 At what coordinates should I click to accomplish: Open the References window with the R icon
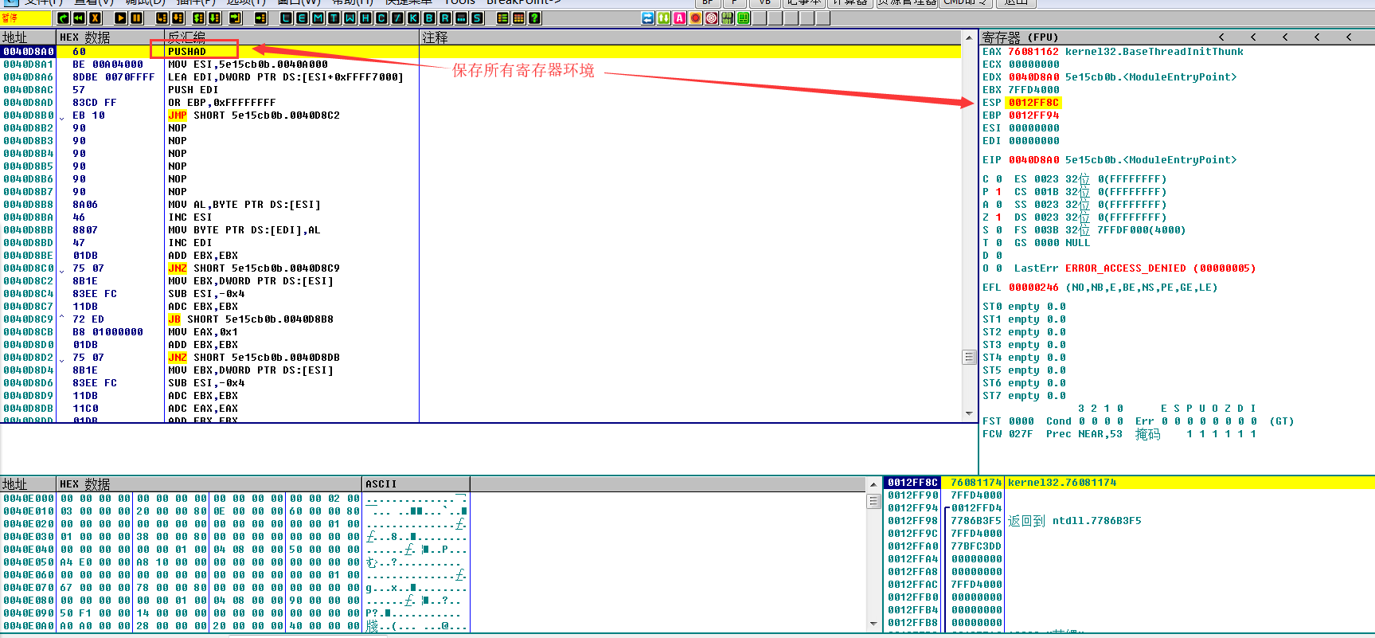(x=446, y=18)
